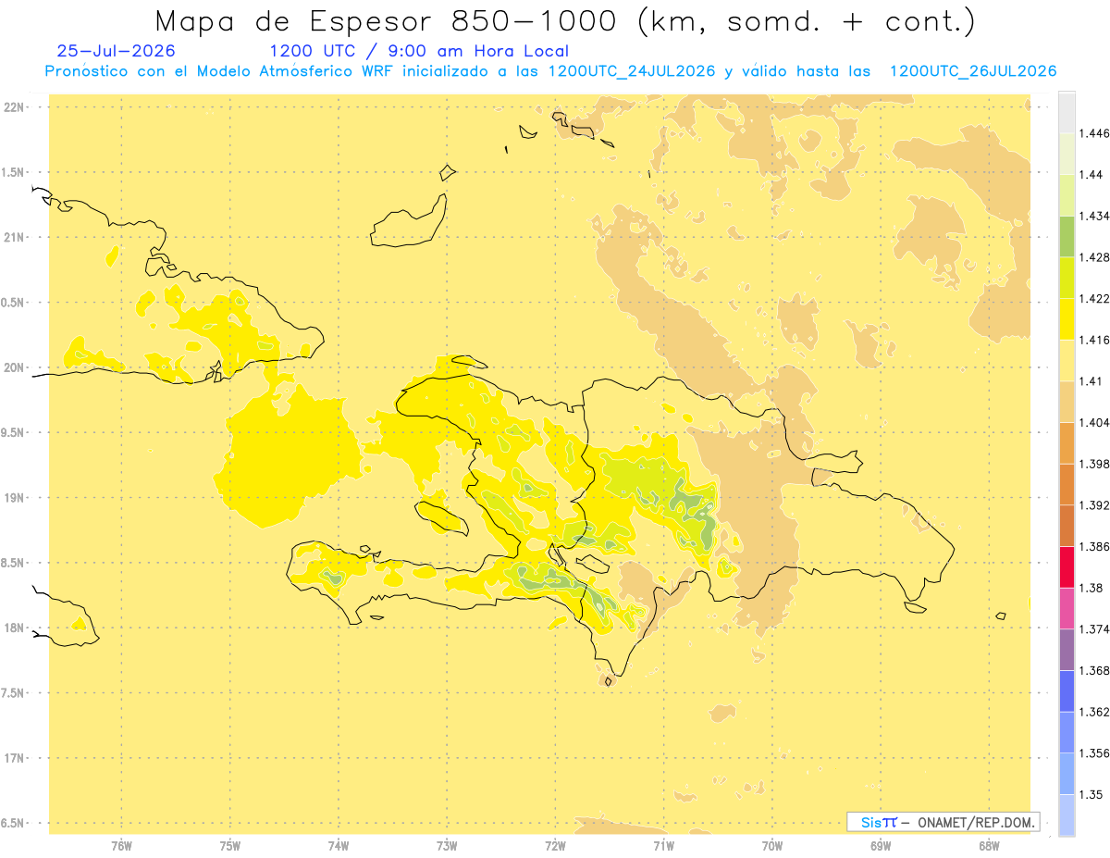1110x858 pixels.
Task: Click the blue swatch between 1.368 and 1.362
Action: 1067,690
